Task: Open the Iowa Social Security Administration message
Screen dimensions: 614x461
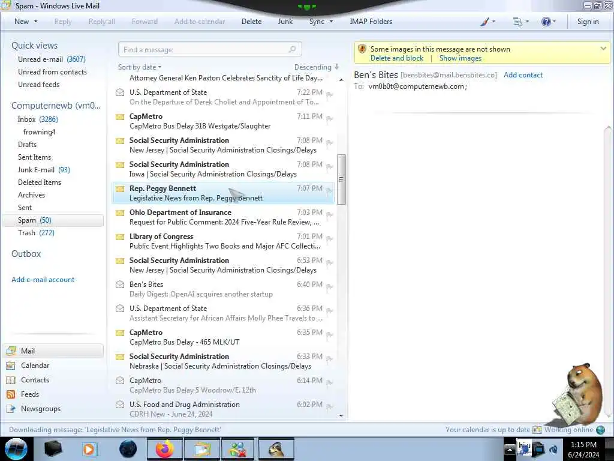Action: click(223, 169)
